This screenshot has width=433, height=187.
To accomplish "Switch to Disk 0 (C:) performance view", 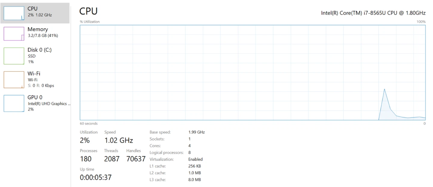I will [35, 56].
